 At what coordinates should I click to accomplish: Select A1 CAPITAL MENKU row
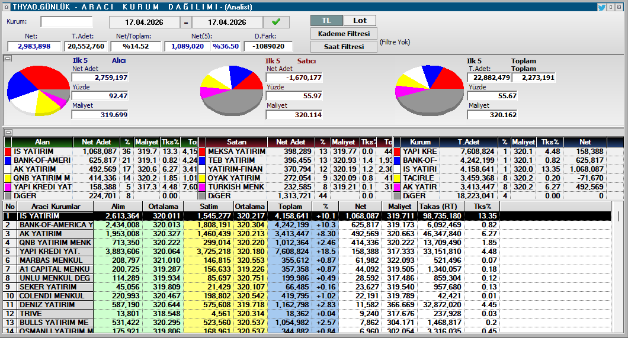[x=307, y=269]
